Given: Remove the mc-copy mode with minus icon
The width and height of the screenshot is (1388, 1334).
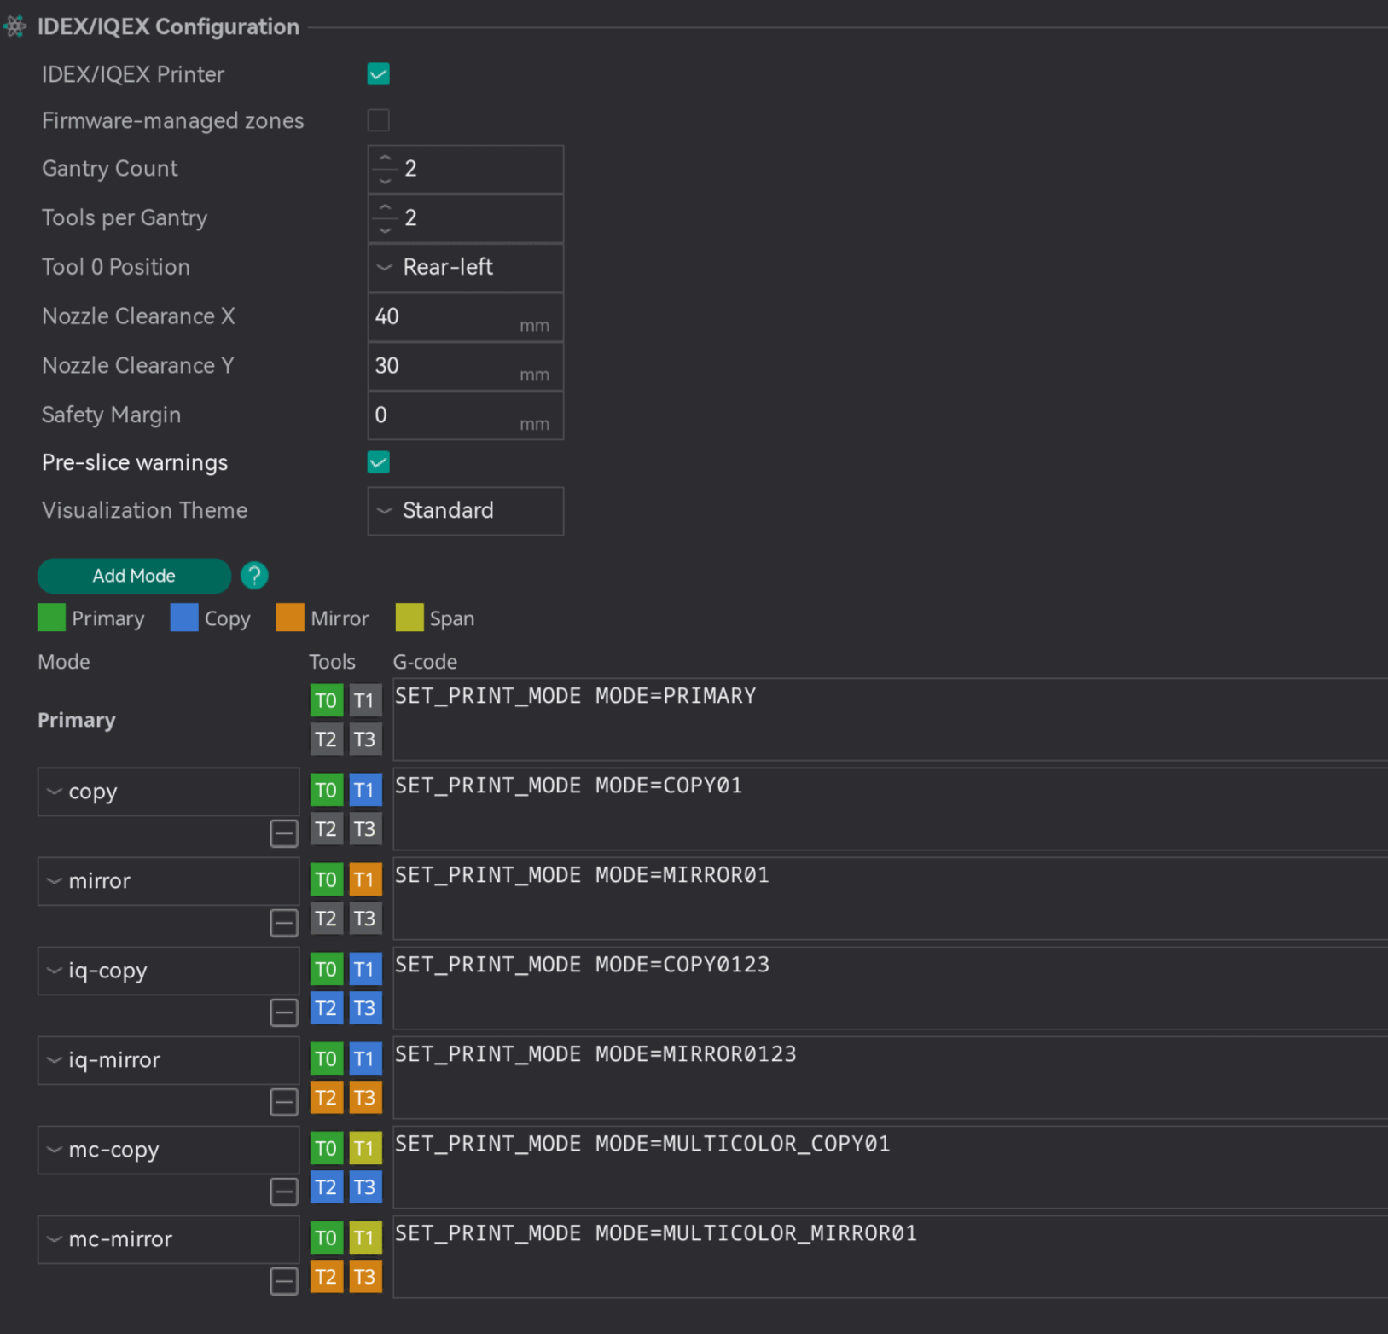Looking at the screenshot, I should 284,1192.
